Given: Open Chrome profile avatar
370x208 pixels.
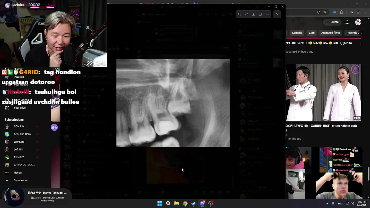Looking at the screenshot, I should pos(359,12).
